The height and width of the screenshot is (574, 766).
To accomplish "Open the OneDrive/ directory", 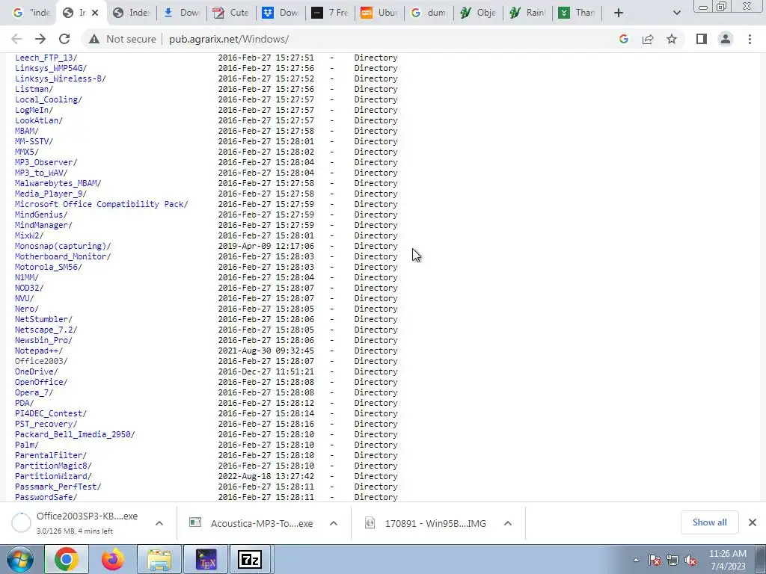I will [x=36, y=371].
